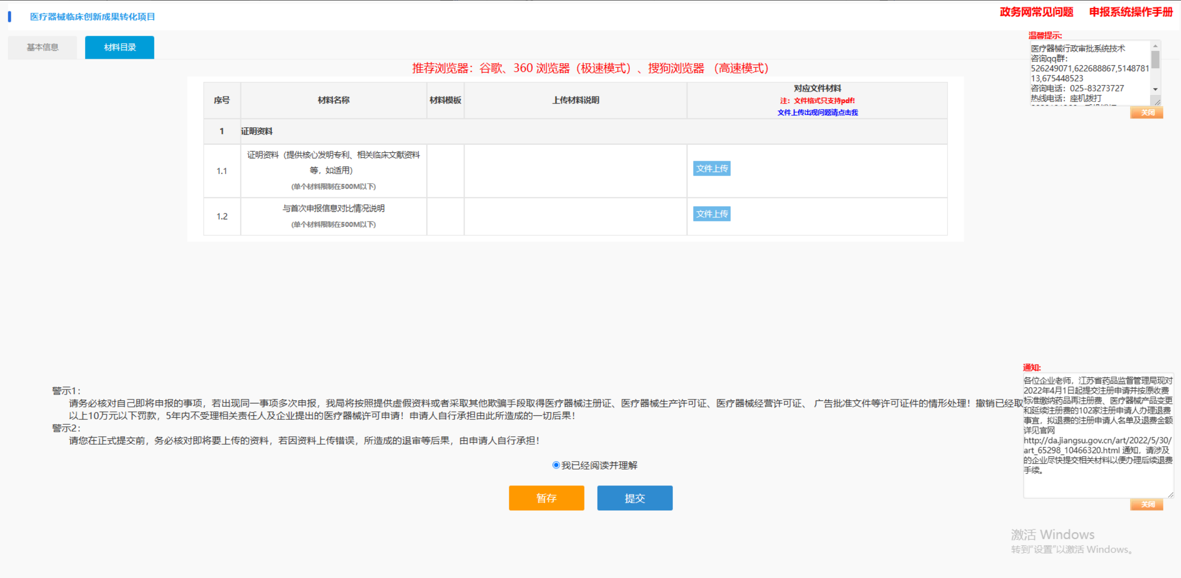
Task: Click the 证明资料 section row 1
Action: 575,131
